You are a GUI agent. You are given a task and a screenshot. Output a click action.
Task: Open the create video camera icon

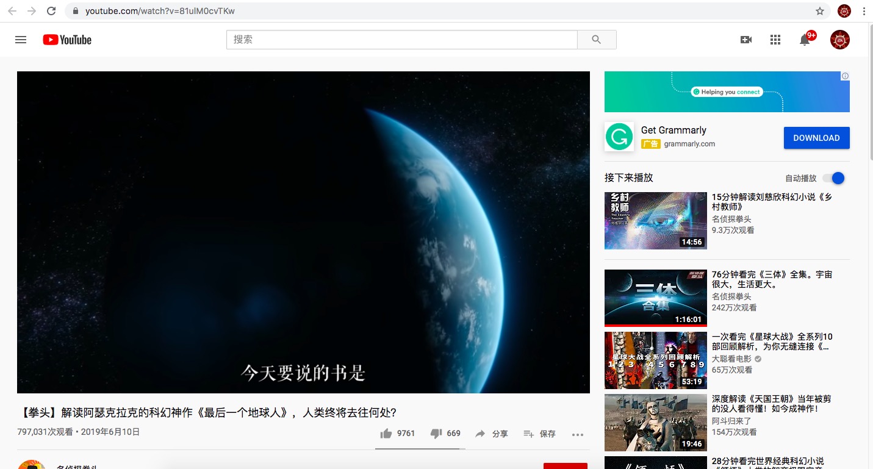coord(745,40)
